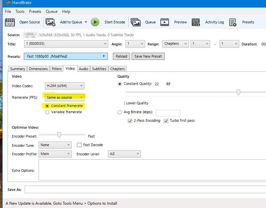This screenshot has width=266, height=208.
Task: Switch to the Audio tab
Action: [x=83, y=69]
